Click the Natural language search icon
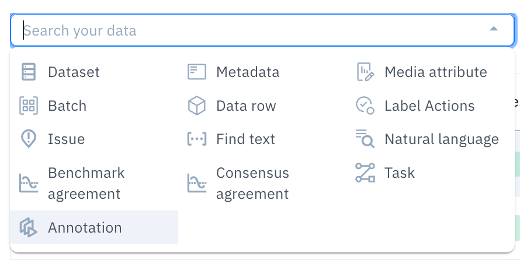 [x=365, y=139]
